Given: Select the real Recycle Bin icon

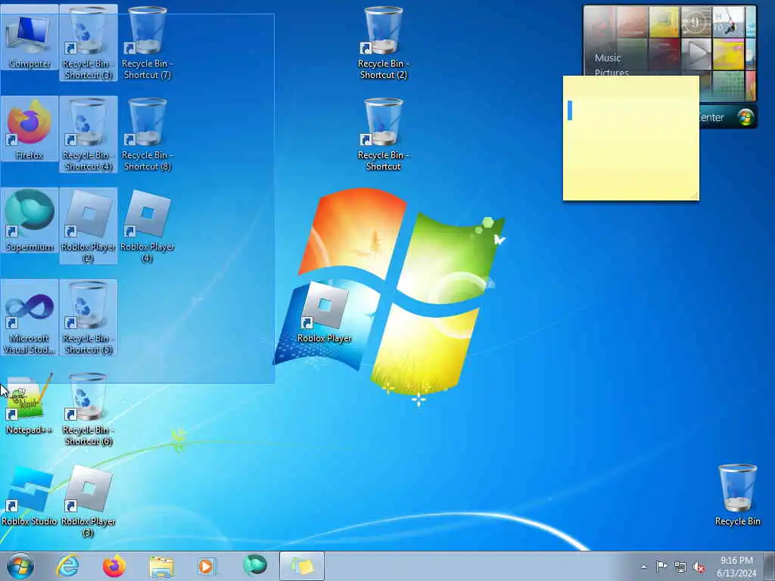Looking at the screenshot, I should (x=737, y=496).
